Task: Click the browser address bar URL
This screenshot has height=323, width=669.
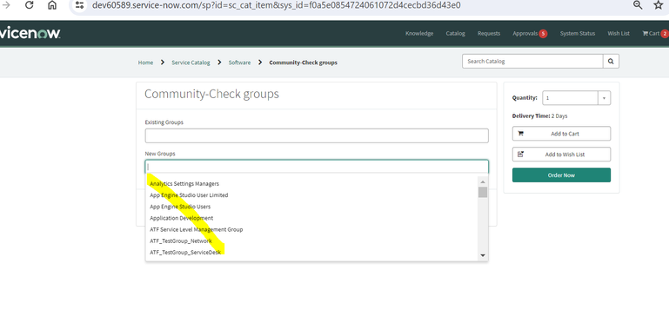Action: tap(277, 5)
